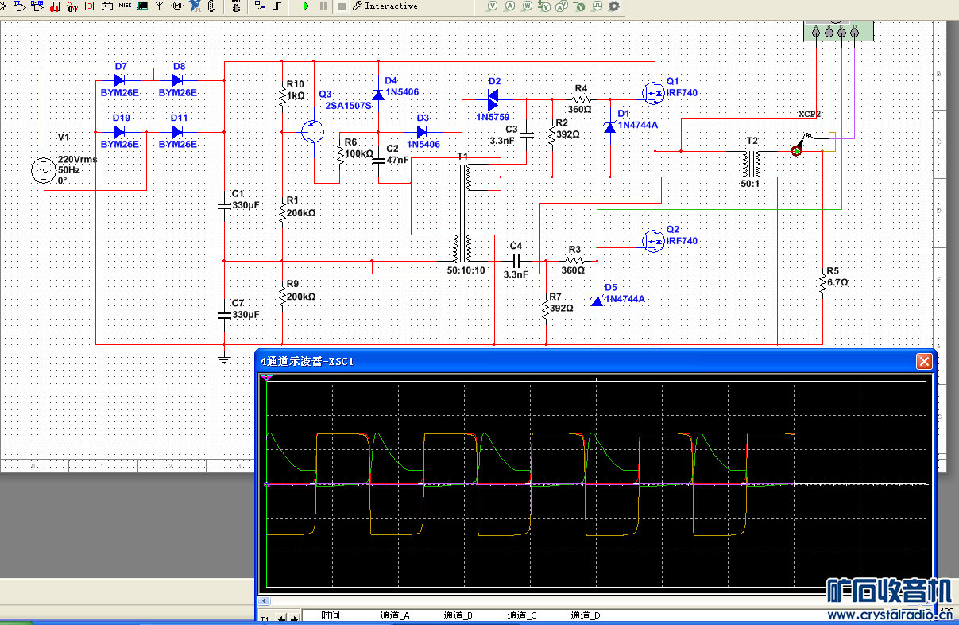959x625 pixels.
Task: Place a voltage probe from toolbar
Action: tap(492, 6)
